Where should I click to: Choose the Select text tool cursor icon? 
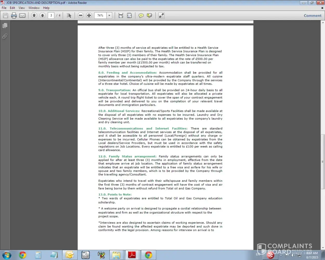pos(69,16)
